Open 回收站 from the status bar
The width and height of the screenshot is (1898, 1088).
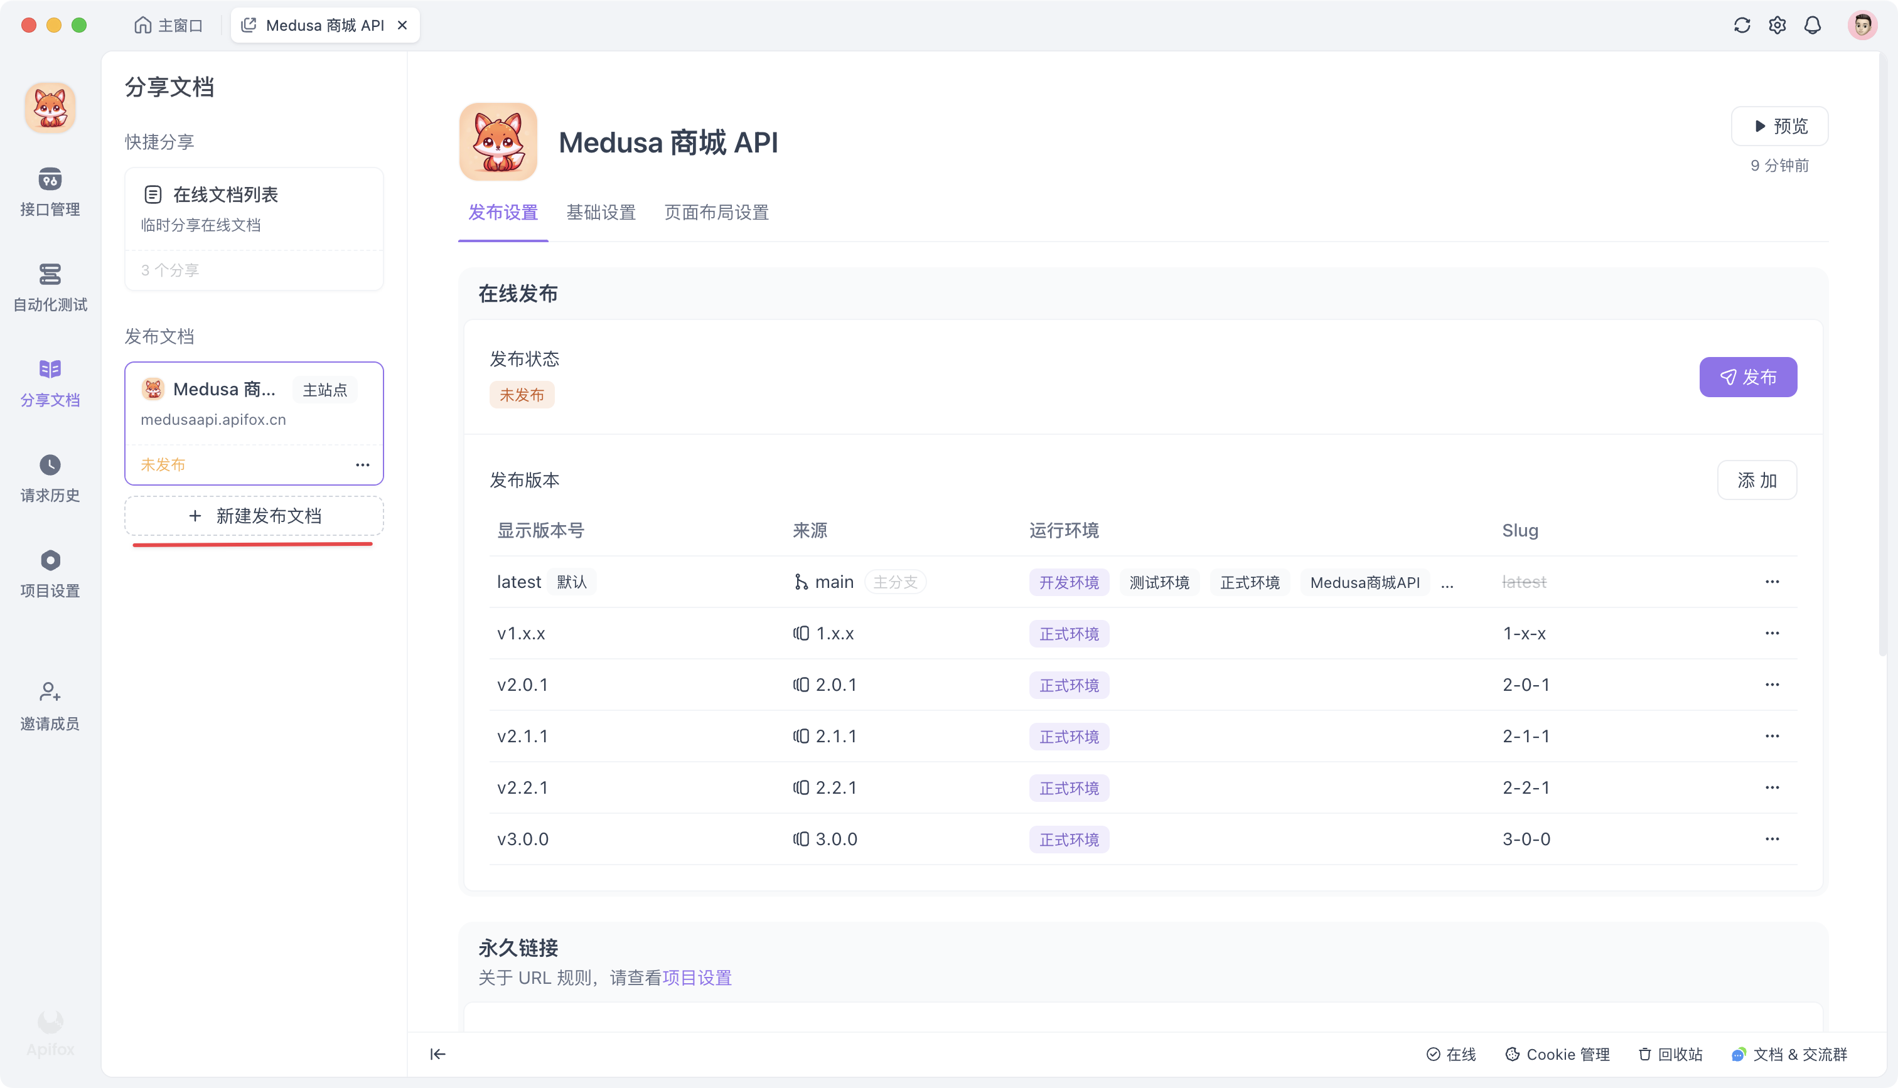click(x=1670, y=1053)
